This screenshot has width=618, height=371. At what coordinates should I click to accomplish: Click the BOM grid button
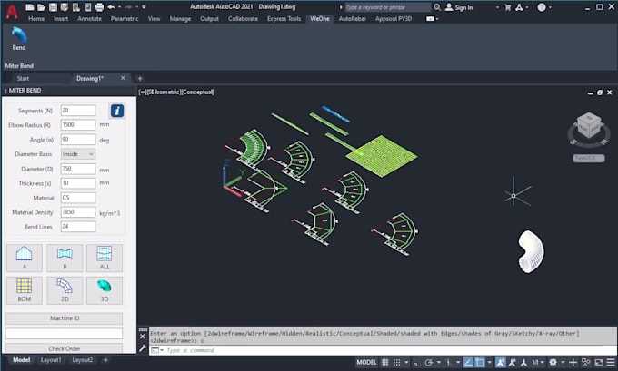coord(25,290)
